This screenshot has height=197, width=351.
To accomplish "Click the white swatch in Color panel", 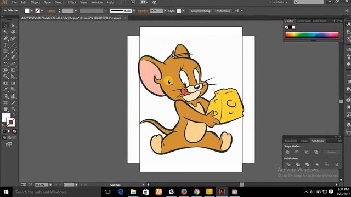I will 293,27.
